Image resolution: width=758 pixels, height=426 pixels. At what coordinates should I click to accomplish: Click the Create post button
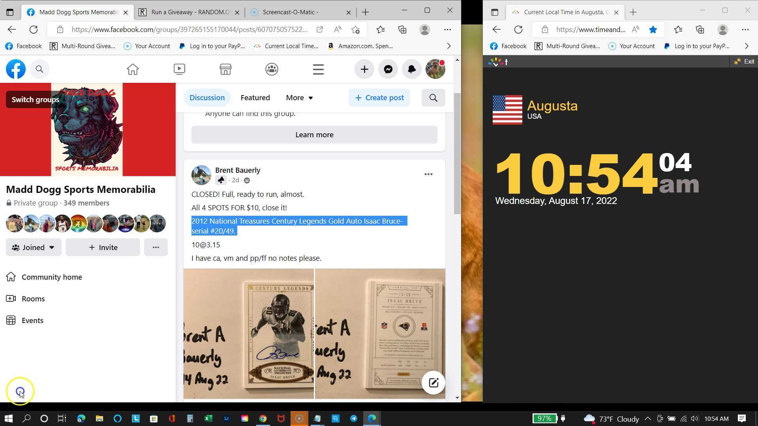(379, 98)
